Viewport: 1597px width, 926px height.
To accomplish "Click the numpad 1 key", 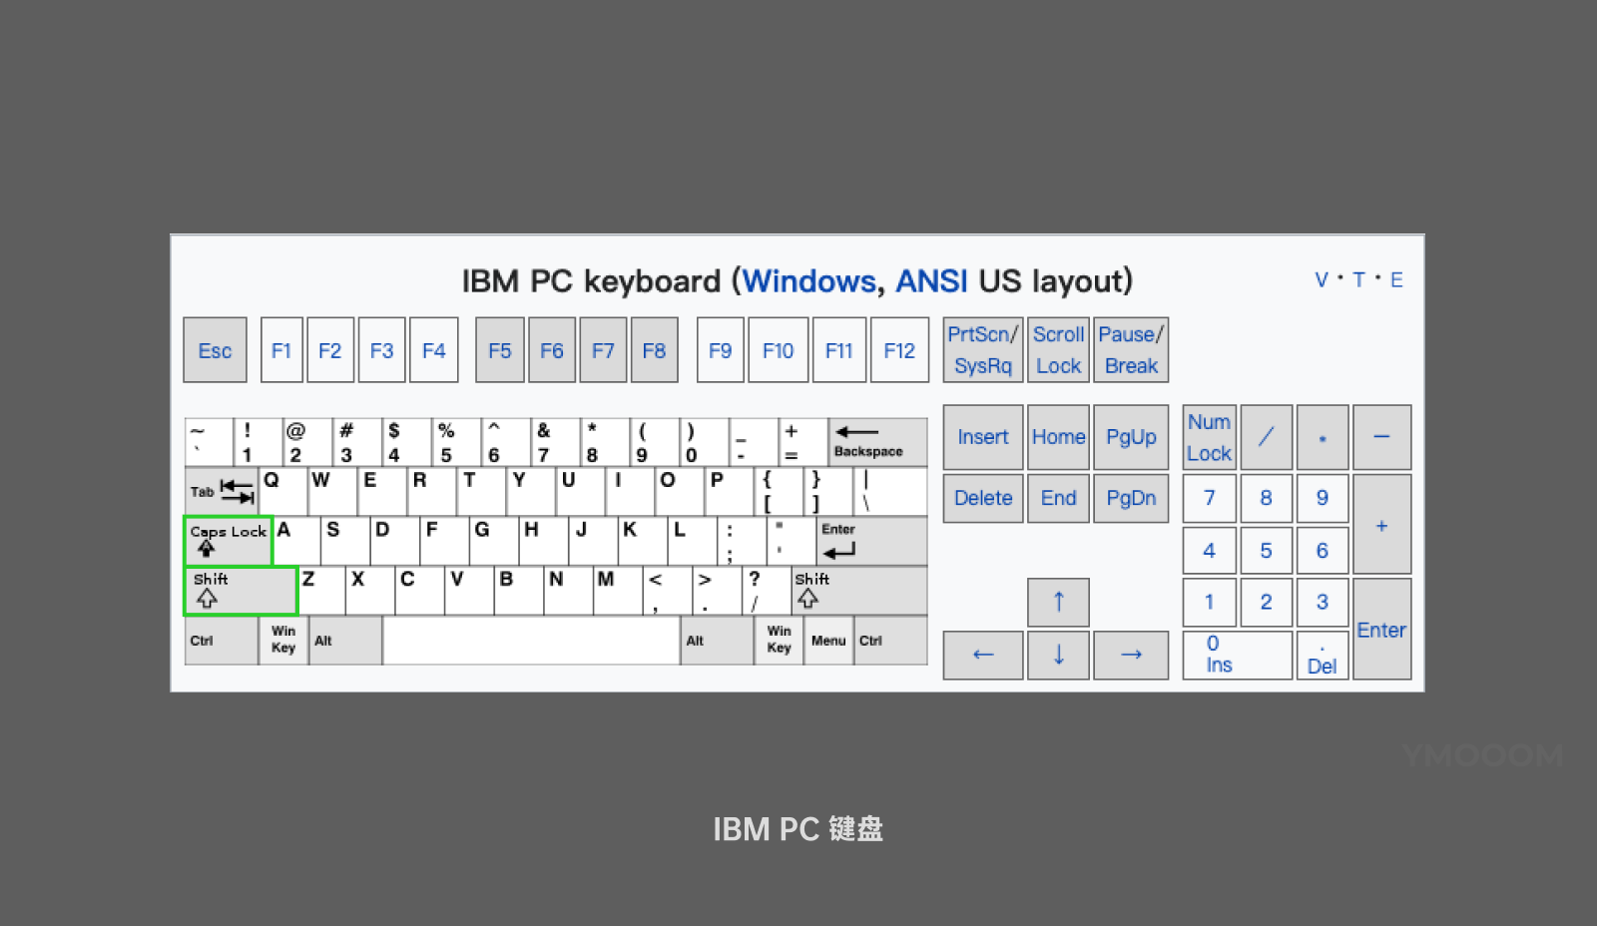I will [x=1210, y=602].
